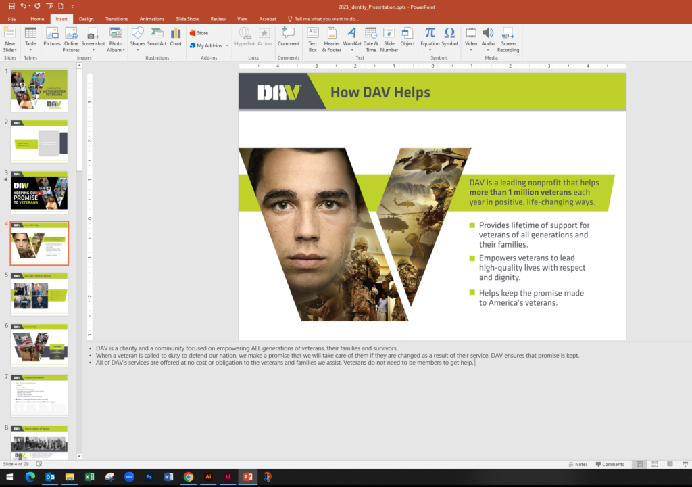
Task: Select slide 6 thumbnail in the panel
Action: [39, 345]
